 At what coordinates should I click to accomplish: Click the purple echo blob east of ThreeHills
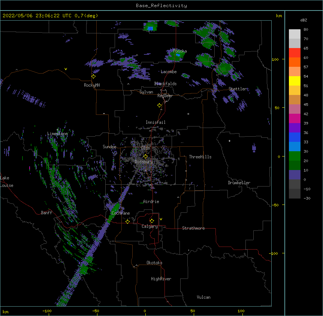tap(254, 147)
